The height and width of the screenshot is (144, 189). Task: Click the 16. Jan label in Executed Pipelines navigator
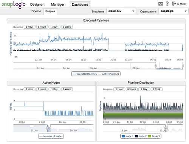[94, 68]
